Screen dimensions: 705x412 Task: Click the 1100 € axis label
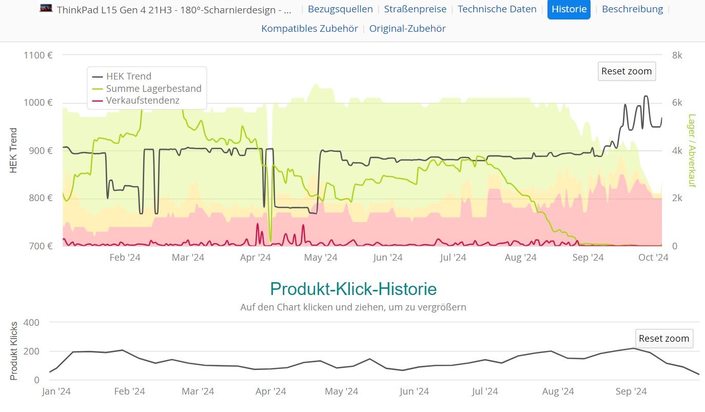click(38, 55)
